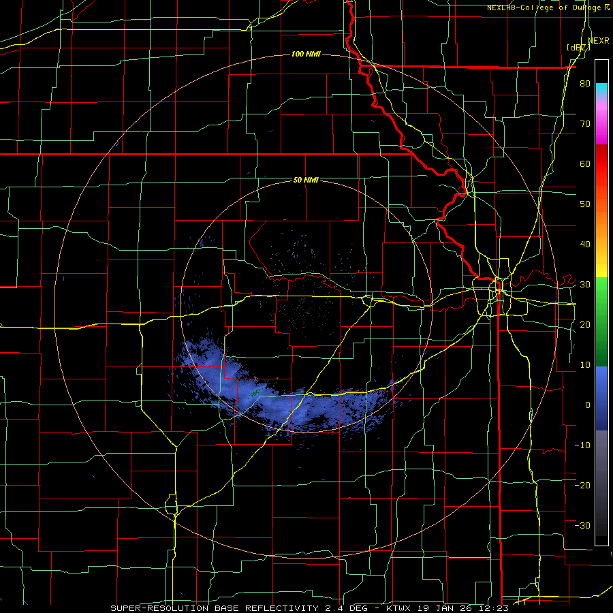This screenshot has height=613, width=613.
Task: Click the 50 dBZ label on the color scale
Action: [x=585, y=204]
